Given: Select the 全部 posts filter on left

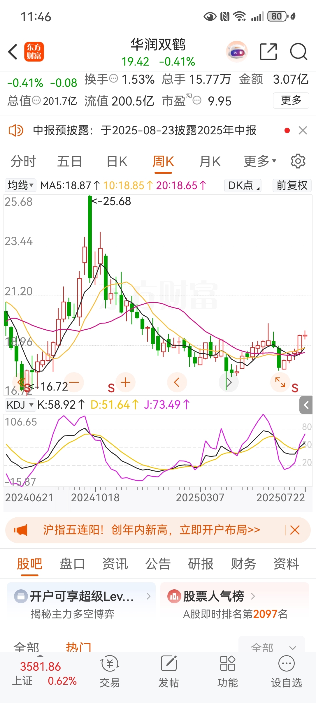Looking at the screenshot, I should click(x=26, y=647).
